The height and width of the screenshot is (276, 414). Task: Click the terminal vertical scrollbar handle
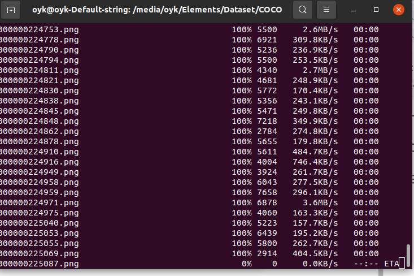[x=408, y=256]
